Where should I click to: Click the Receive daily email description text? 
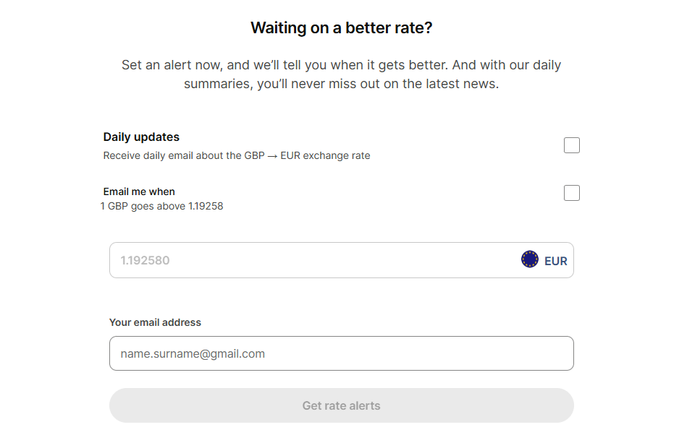[237, 156]
